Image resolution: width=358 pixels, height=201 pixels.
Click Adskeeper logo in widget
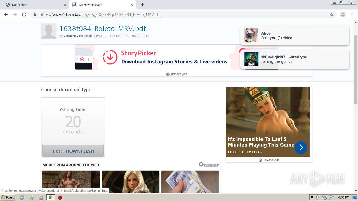(x=209, y=165)
